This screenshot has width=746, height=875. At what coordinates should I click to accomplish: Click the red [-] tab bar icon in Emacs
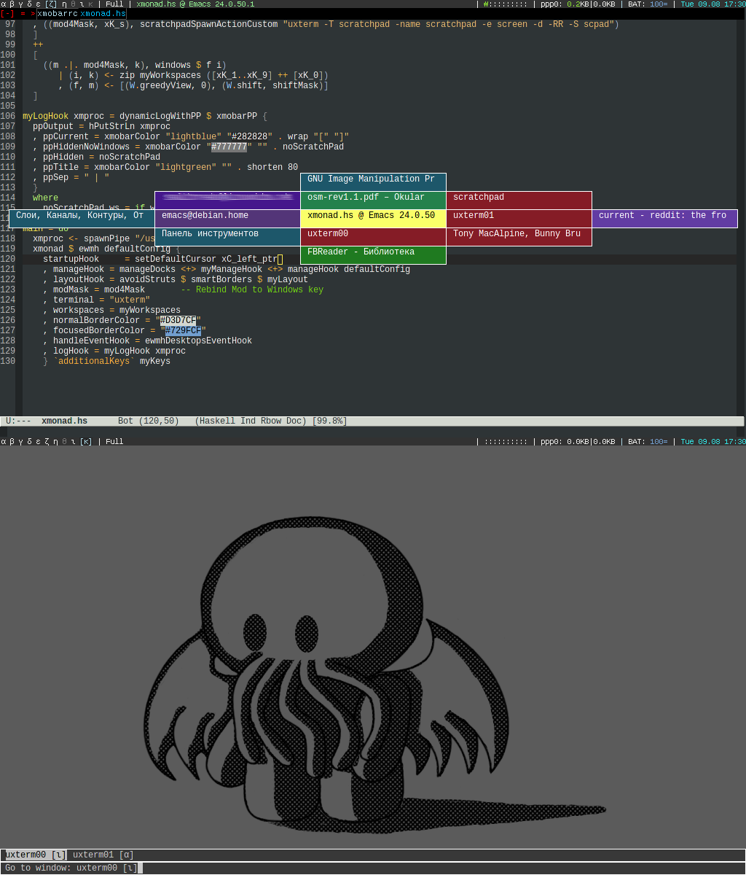point(7,14)
